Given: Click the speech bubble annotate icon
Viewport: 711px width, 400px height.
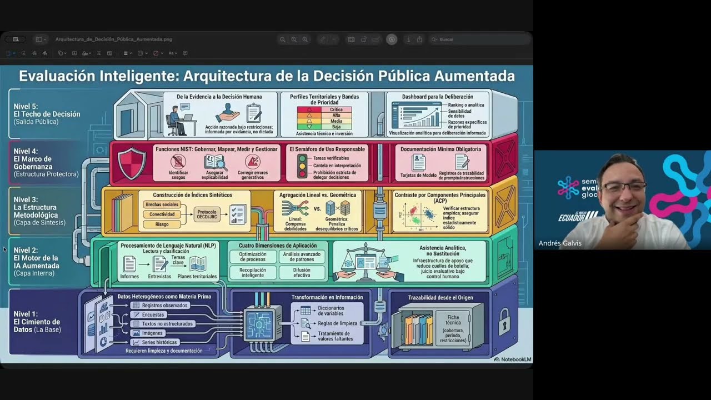Looking at the screenshot, I should click(185, 53).
